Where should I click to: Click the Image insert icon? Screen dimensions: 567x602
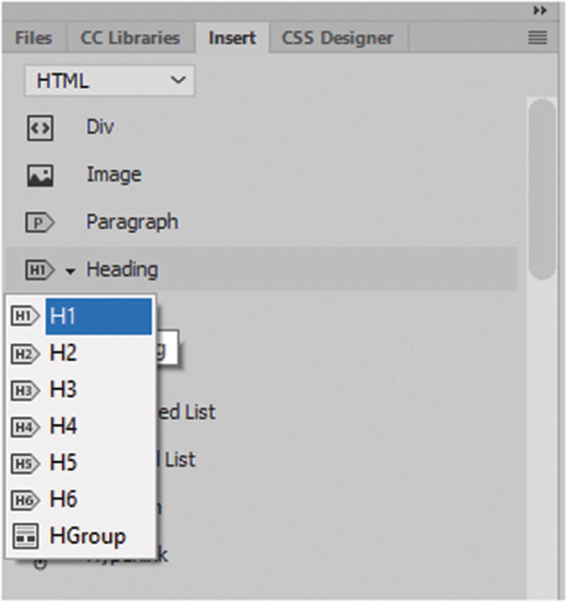click(40, 175)
